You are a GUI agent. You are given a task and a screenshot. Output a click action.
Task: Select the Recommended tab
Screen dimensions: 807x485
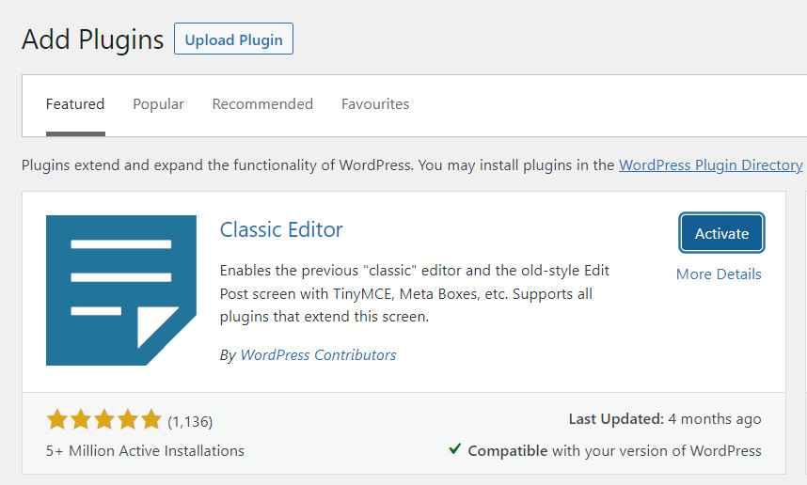262,104
